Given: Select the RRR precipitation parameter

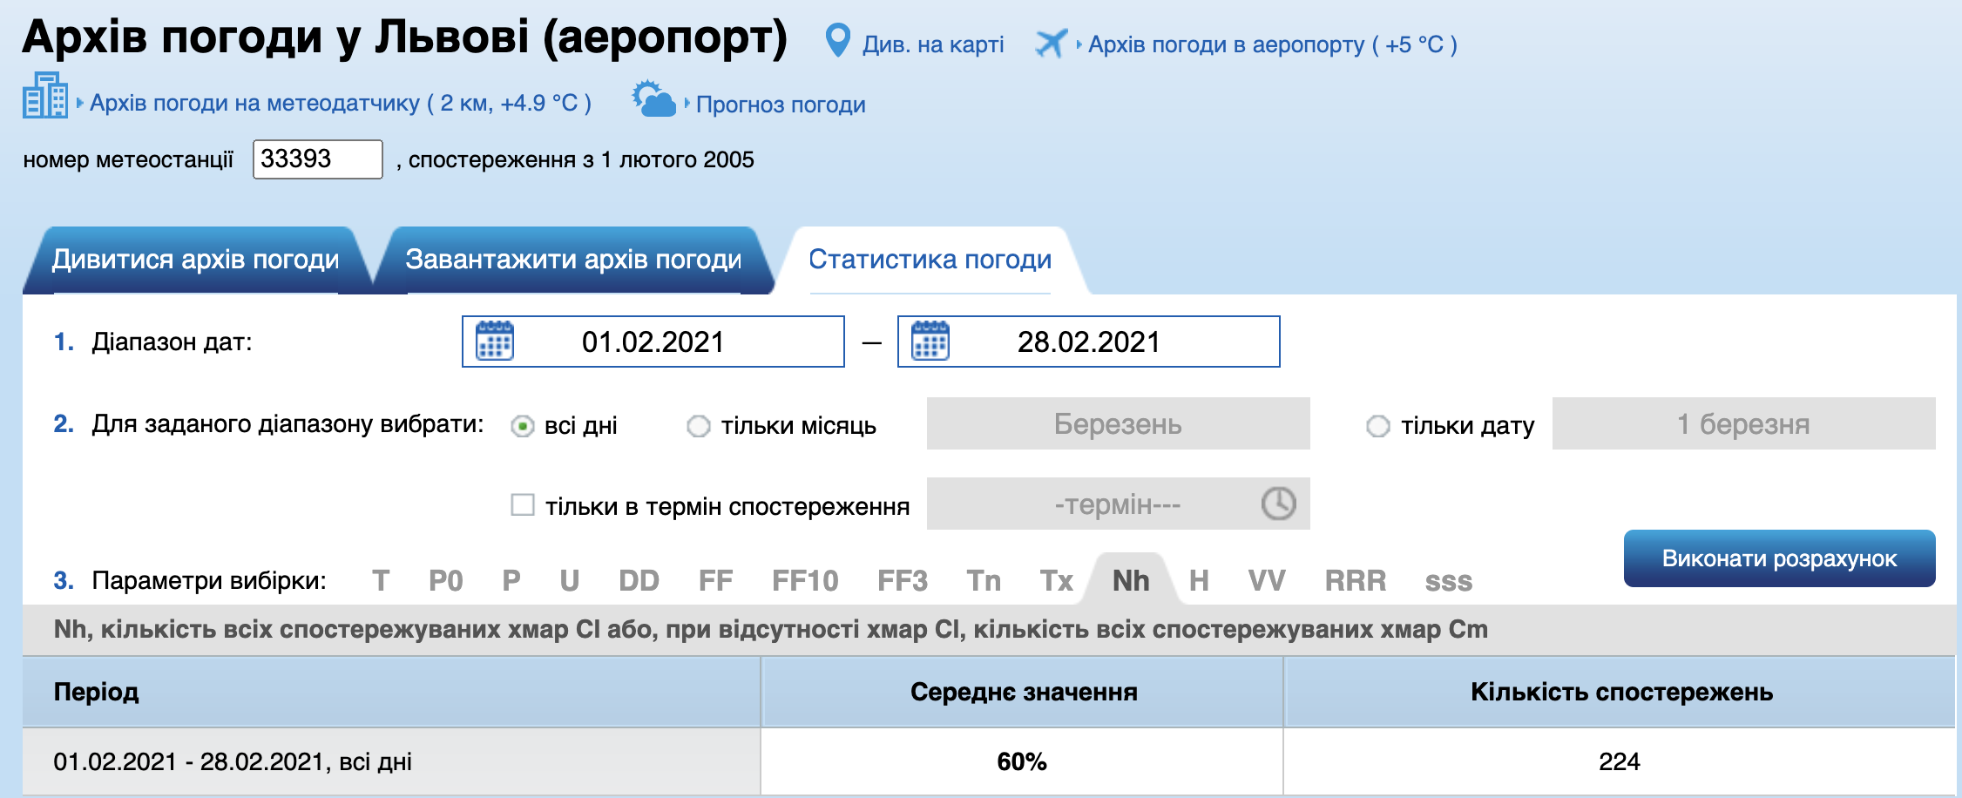Looking at the screenshot, I should click(1355, 581).
